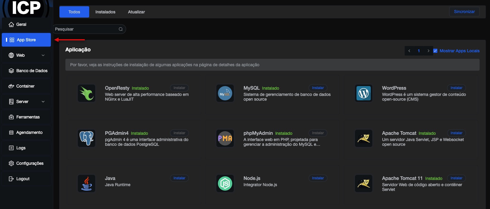
Task: Click the Web globe icon
Action: click(11, 55)
